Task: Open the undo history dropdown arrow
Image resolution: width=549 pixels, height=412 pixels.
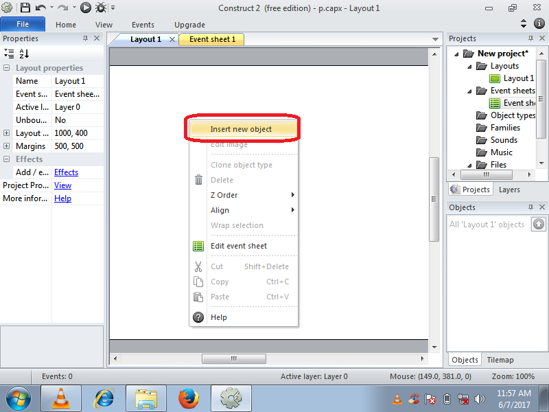Action: click(51, 8)
